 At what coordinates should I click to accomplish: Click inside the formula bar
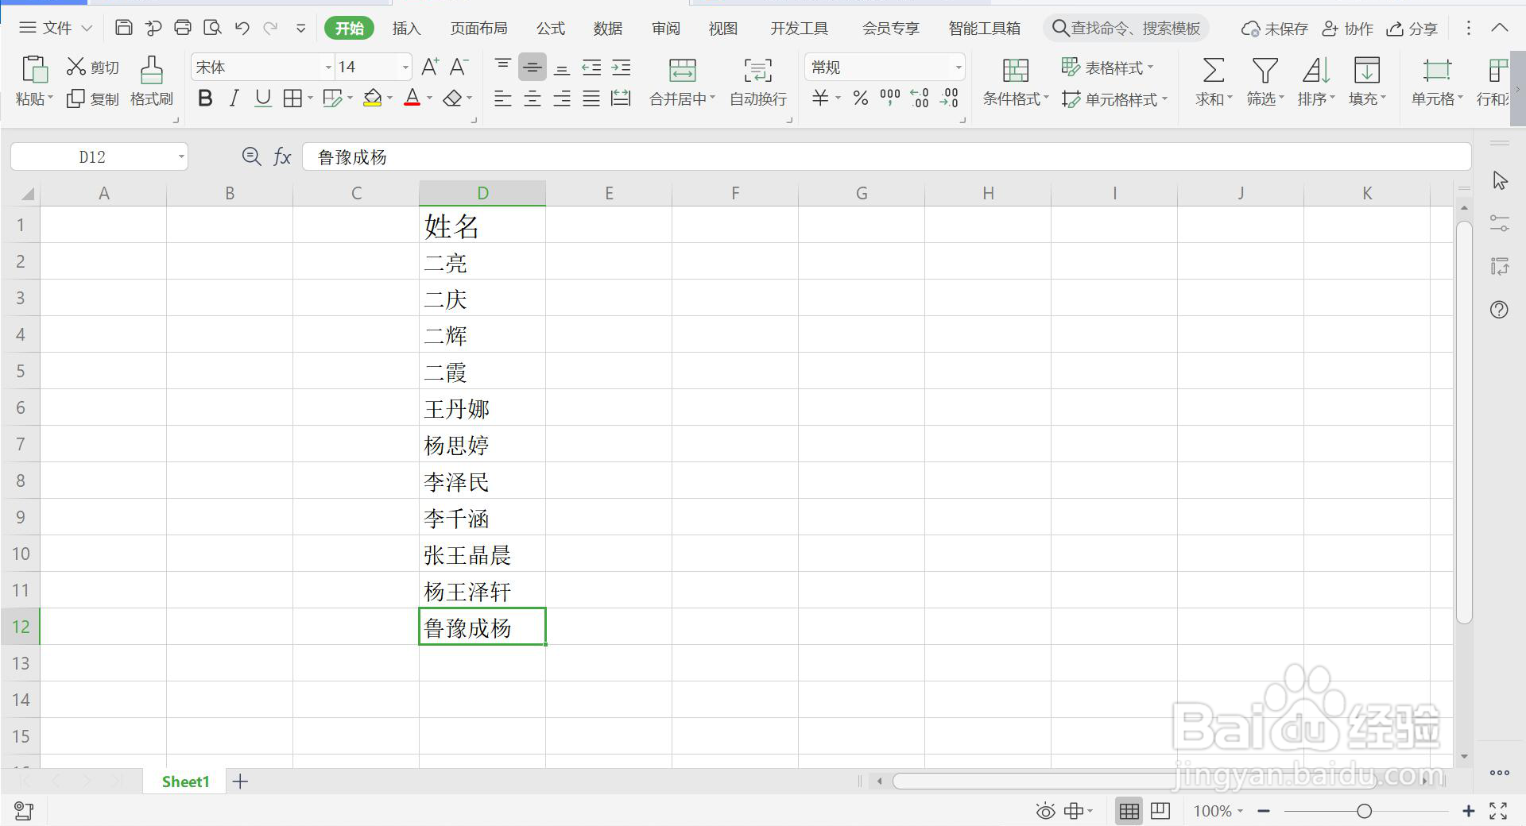click(x=636, y=156)
